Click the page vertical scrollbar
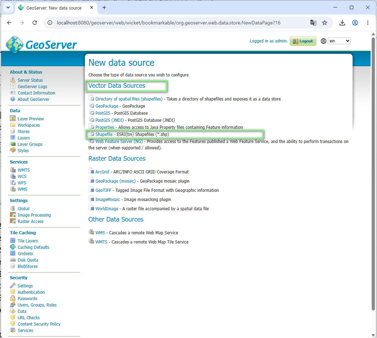 click(x=373, y=173)
